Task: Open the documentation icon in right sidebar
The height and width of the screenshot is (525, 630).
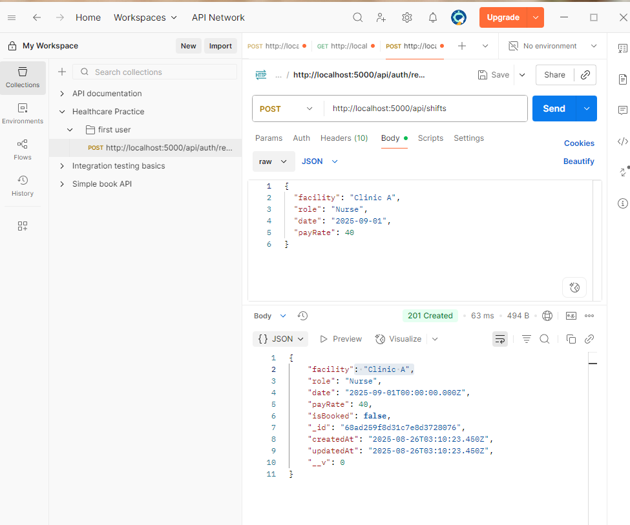Action: click(622, 79)
